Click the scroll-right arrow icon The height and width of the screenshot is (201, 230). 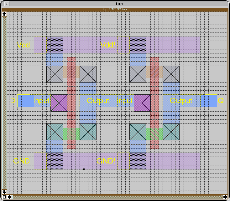tap(225, 197)
